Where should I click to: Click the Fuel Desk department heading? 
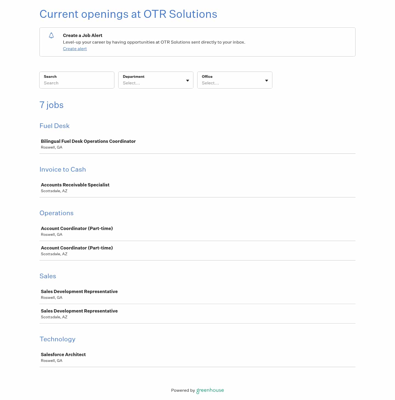click(55, 126)
